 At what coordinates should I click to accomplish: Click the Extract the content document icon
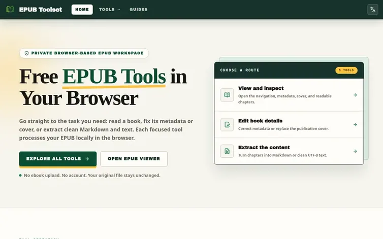(227, 151)
